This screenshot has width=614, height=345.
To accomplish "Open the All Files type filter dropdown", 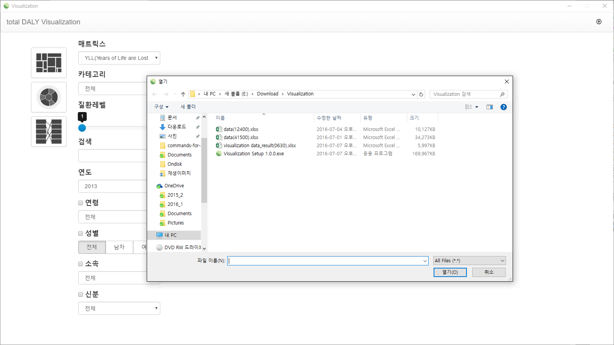I will click(469, 261).
